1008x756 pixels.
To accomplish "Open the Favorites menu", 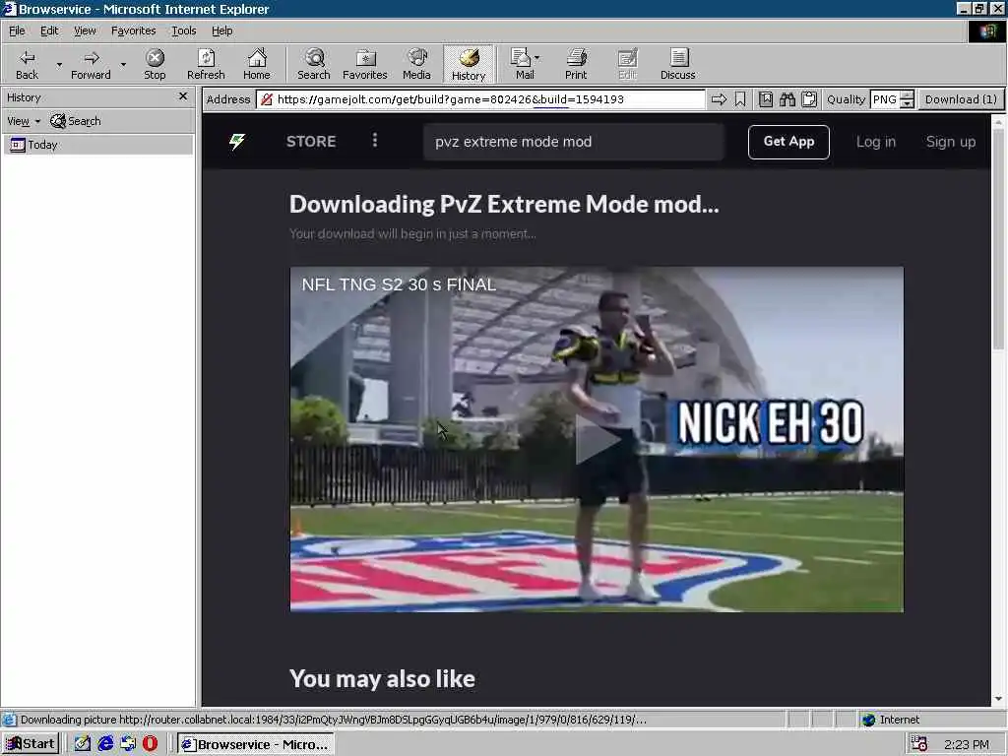I will 133,31.
